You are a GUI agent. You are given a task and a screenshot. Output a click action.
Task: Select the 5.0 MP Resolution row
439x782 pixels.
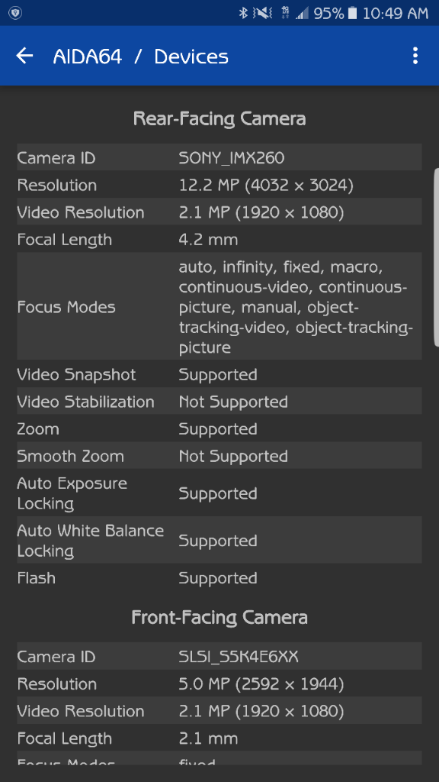tap(219, 683)
